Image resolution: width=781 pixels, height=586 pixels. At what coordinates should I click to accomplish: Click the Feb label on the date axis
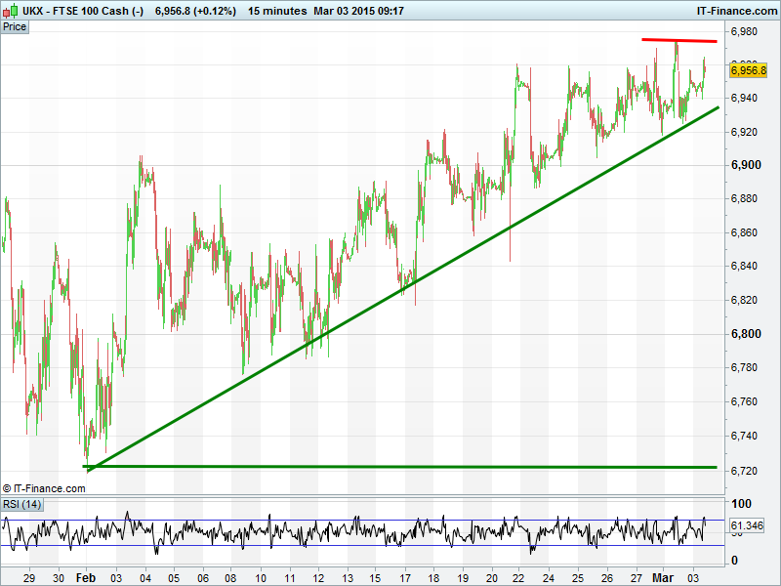point(88,577)
